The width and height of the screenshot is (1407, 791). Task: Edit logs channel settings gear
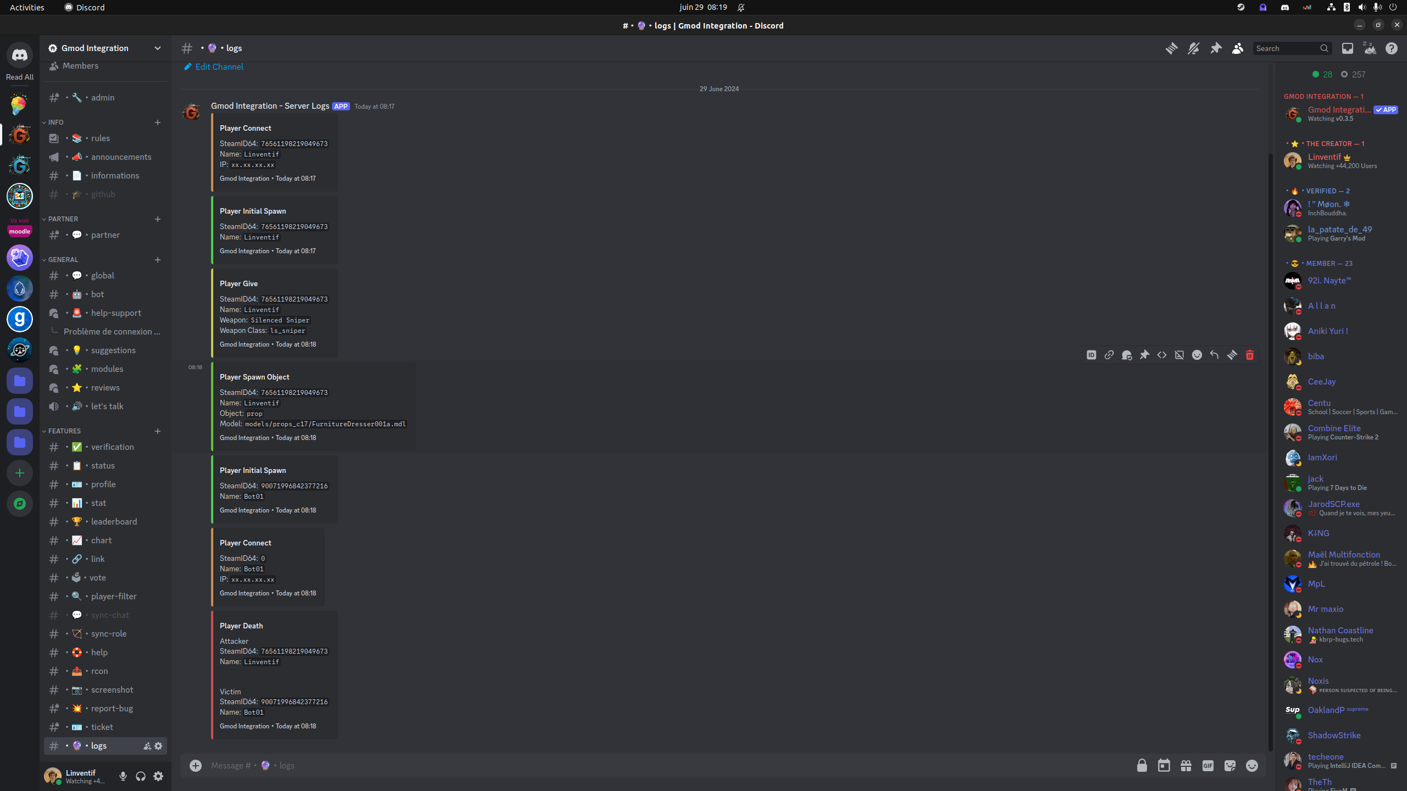point(158,746)
